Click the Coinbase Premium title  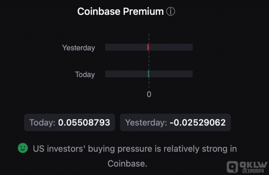tap(120, 12)
